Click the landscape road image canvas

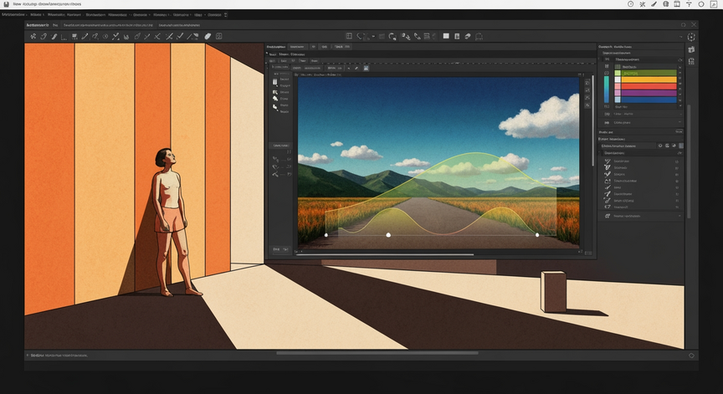438,162
